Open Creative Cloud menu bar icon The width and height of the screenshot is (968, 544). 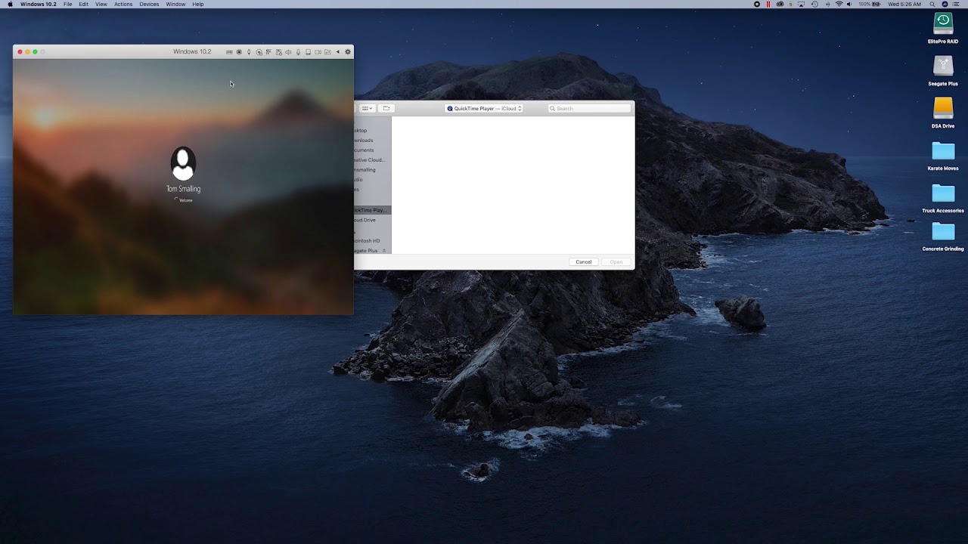780,5
